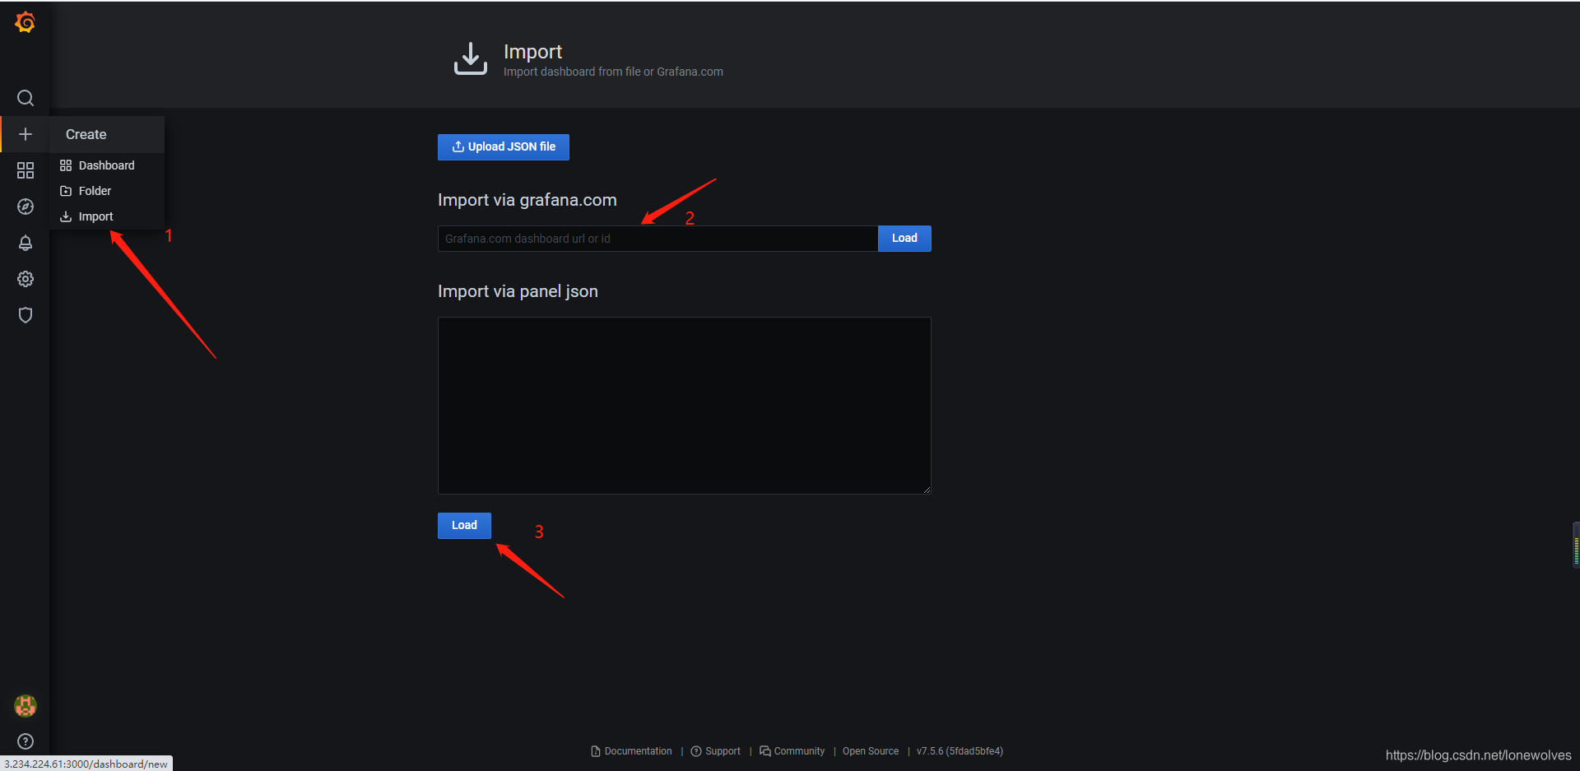Click the Upload JSON file button
Image resolution: width=1580 pixels, height=771 pixels.
coord(504,146)
